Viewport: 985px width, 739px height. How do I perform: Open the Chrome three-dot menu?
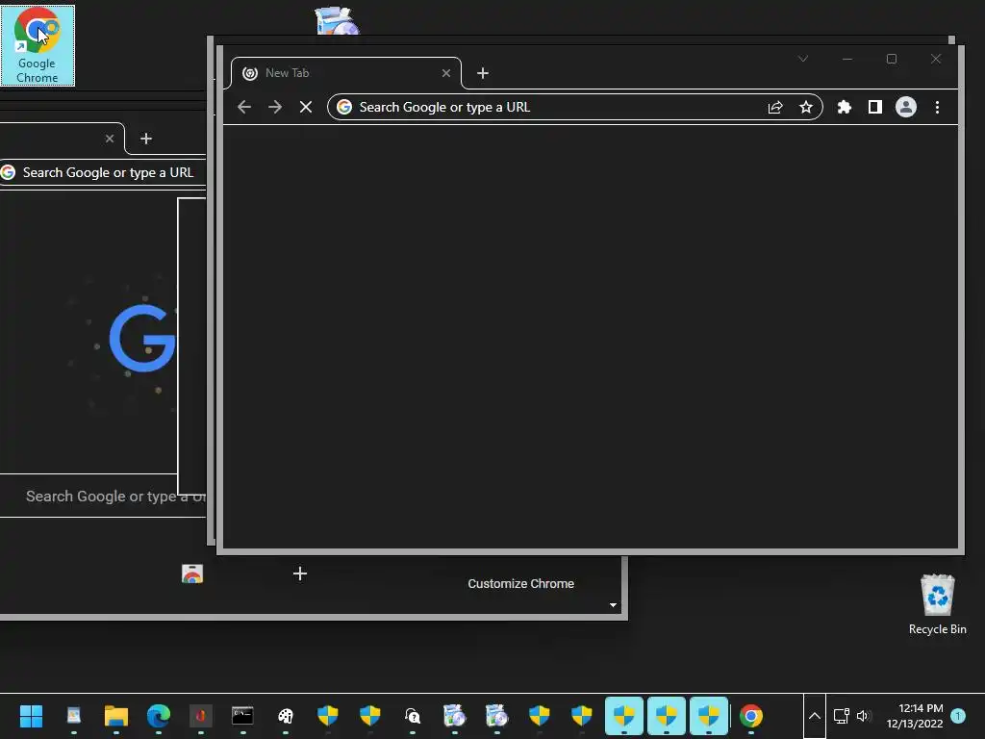point(937,108)
